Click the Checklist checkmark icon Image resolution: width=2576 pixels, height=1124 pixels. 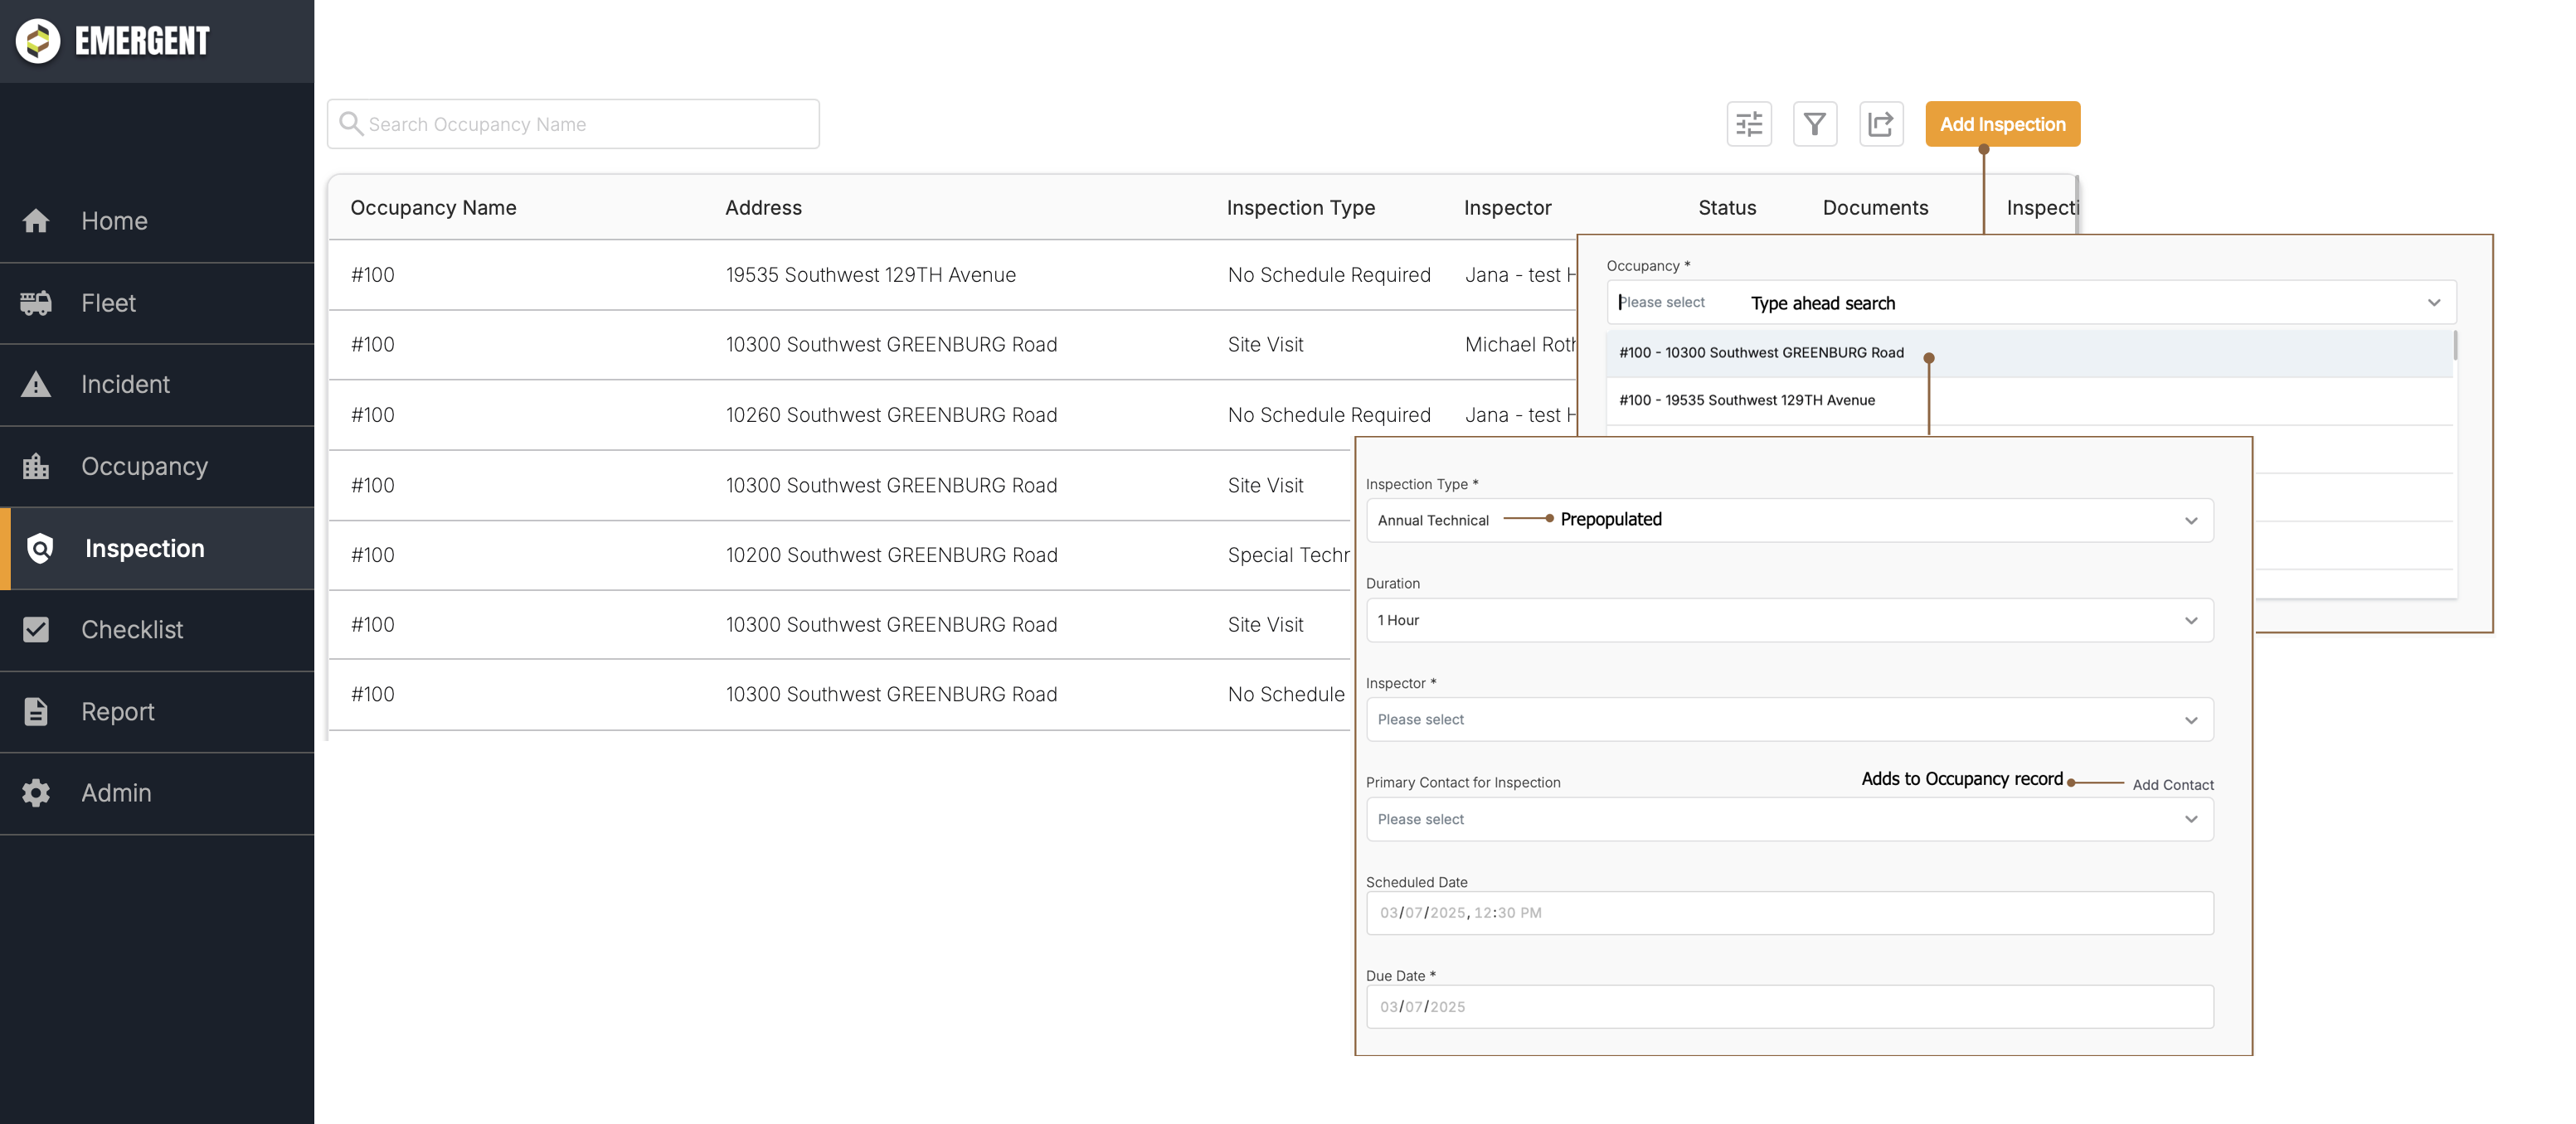pyautogui.click(x=36, y=629)
